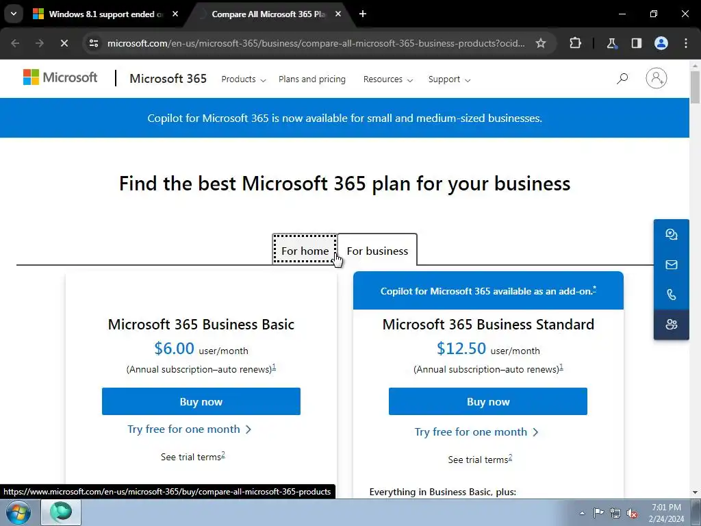Select the For business tab
Screen dimensions: 701x526
377,251
